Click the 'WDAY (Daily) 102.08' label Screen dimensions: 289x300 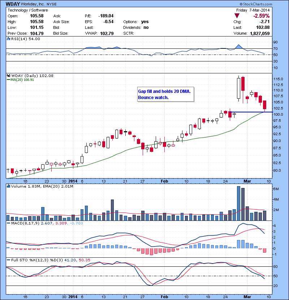(32, 76)
